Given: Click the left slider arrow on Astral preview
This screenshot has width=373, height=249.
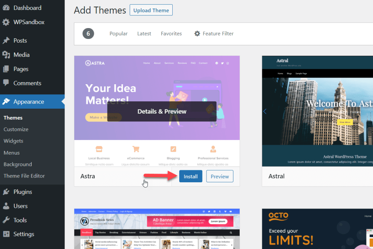Looking at the screenshot, I should 265,112.
